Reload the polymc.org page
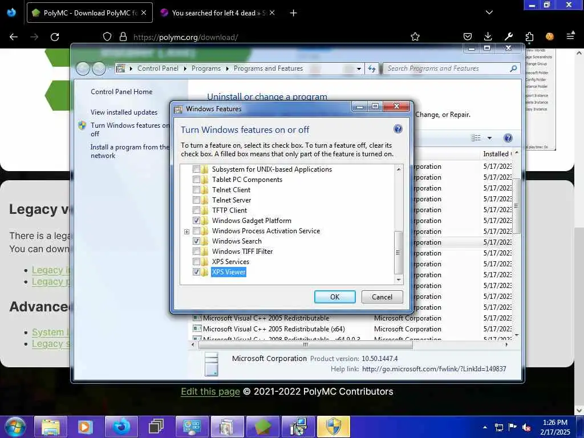584x438 pixels. click(55, 37)
